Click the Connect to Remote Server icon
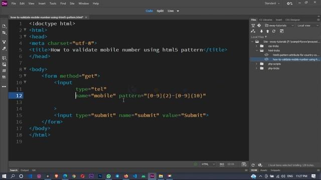The width and height of the screenshot is (321, 180). tap(253, 25)
